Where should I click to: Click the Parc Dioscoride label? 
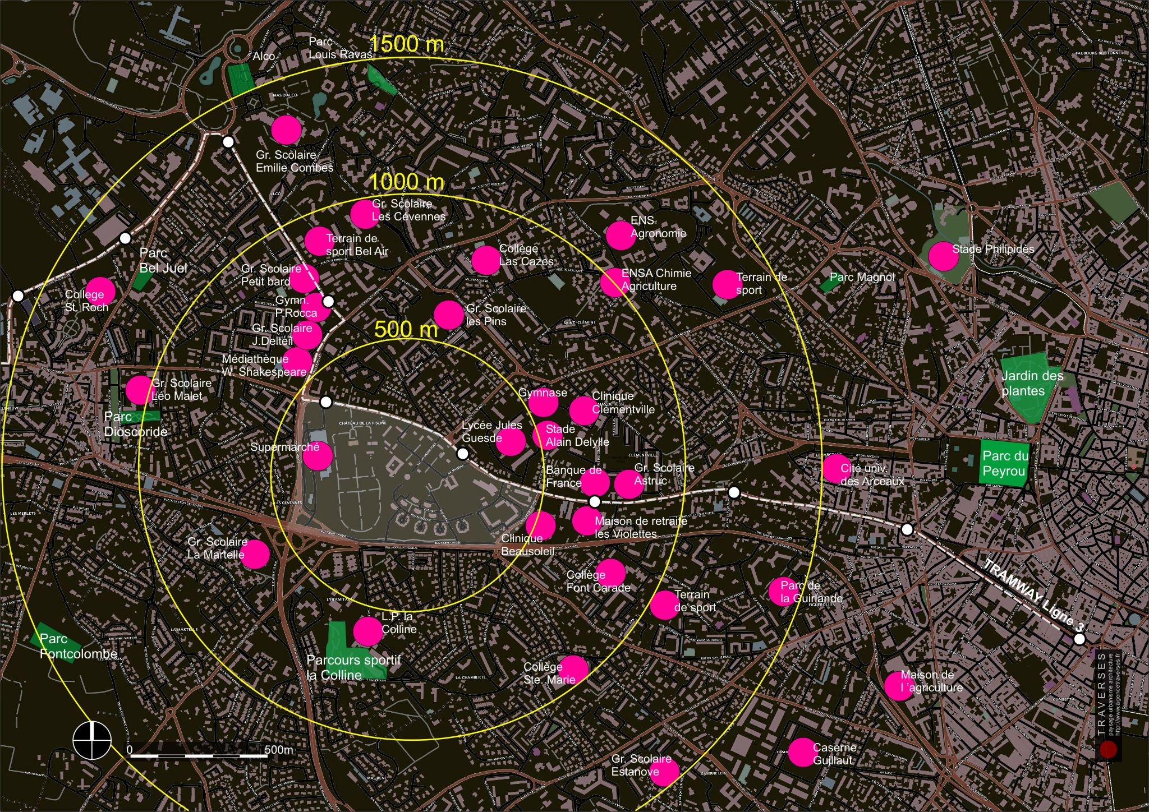click(x=136, y=424)
